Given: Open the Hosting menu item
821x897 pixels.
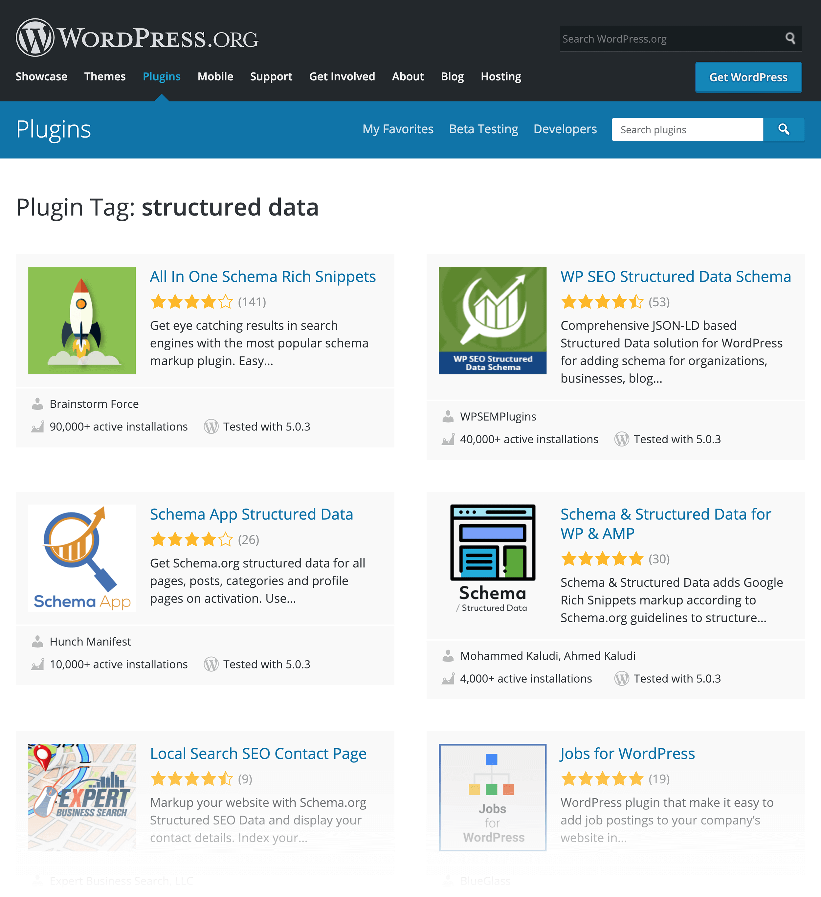Looking at the screenshot, I should pos(500,77).
